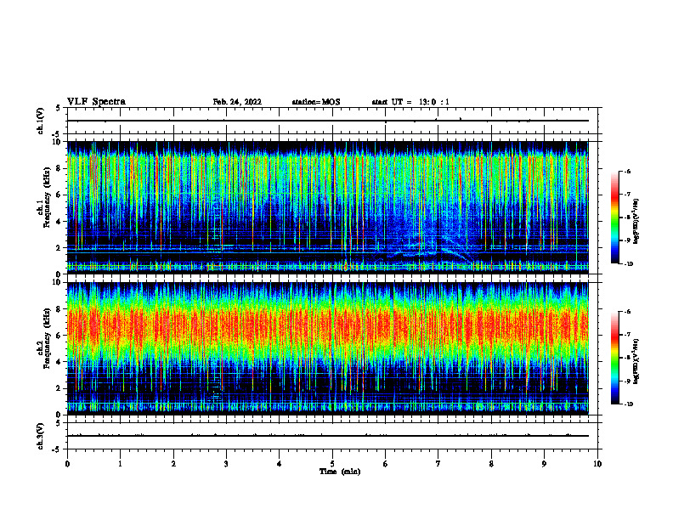Click the "-10" label on ch.2 colorbar

pyautogui.click(x=628, y=404)
